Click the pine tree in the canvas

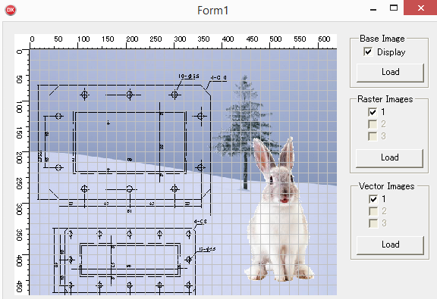coord(245,131)
